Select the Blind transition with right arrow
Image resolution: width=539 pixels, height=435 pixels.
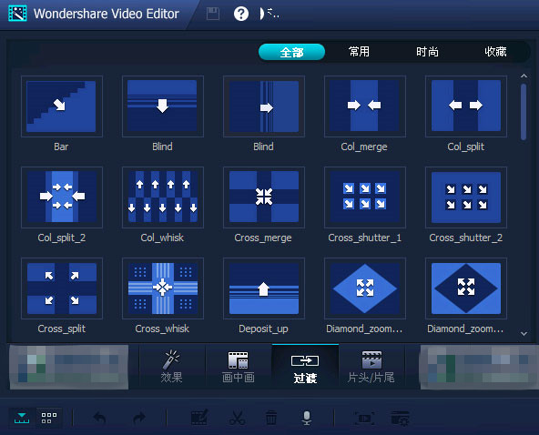[264, 106]
